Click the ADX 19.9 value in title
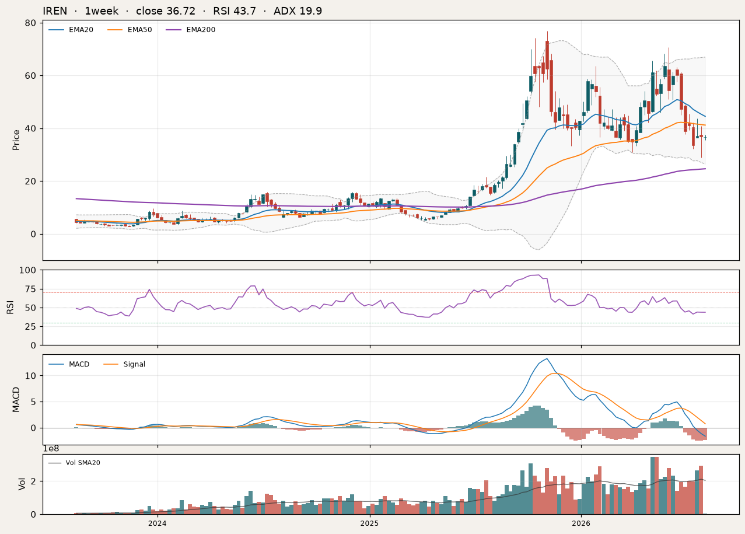The height and width of the screenshot is (534, 745). [x=298, y=11]
